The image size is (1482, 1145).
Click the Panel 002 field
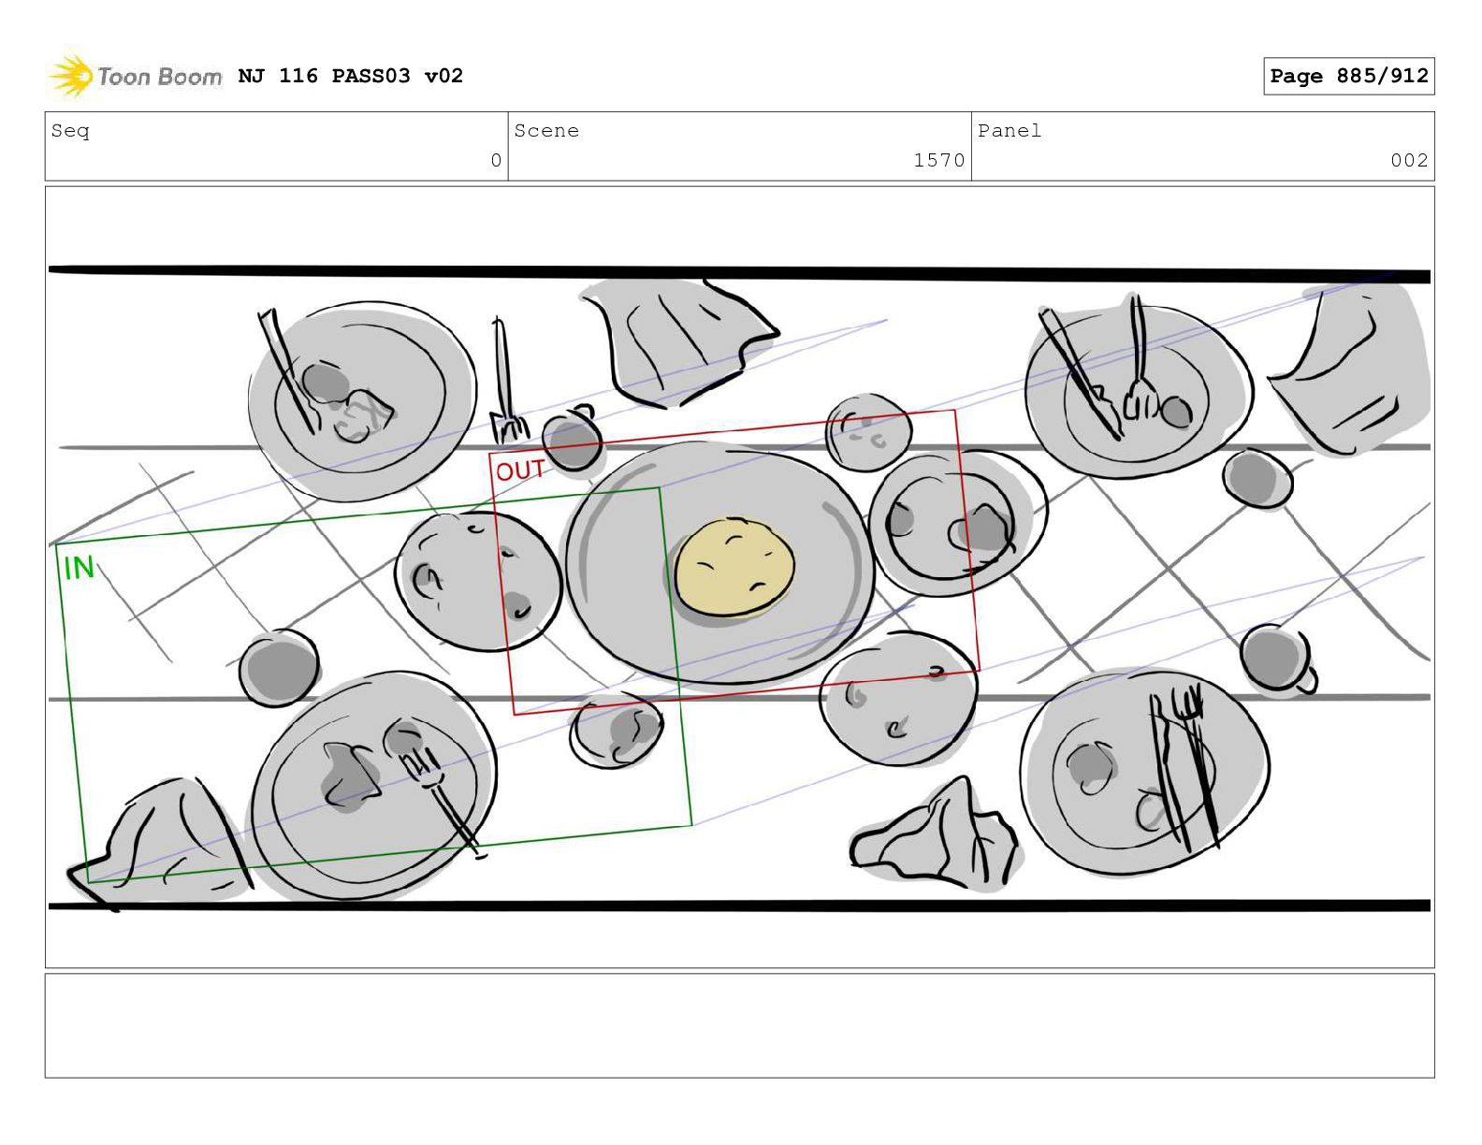click(x=1202, y=147)
